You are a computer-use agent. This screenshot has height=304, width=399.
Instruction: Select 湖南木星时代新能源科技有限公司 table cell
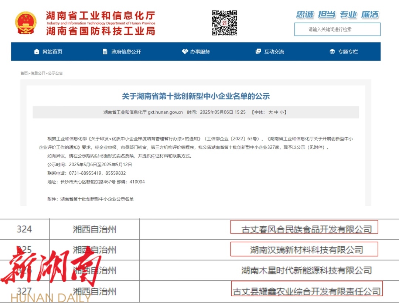pyautogui.click(x=306, y=270)
